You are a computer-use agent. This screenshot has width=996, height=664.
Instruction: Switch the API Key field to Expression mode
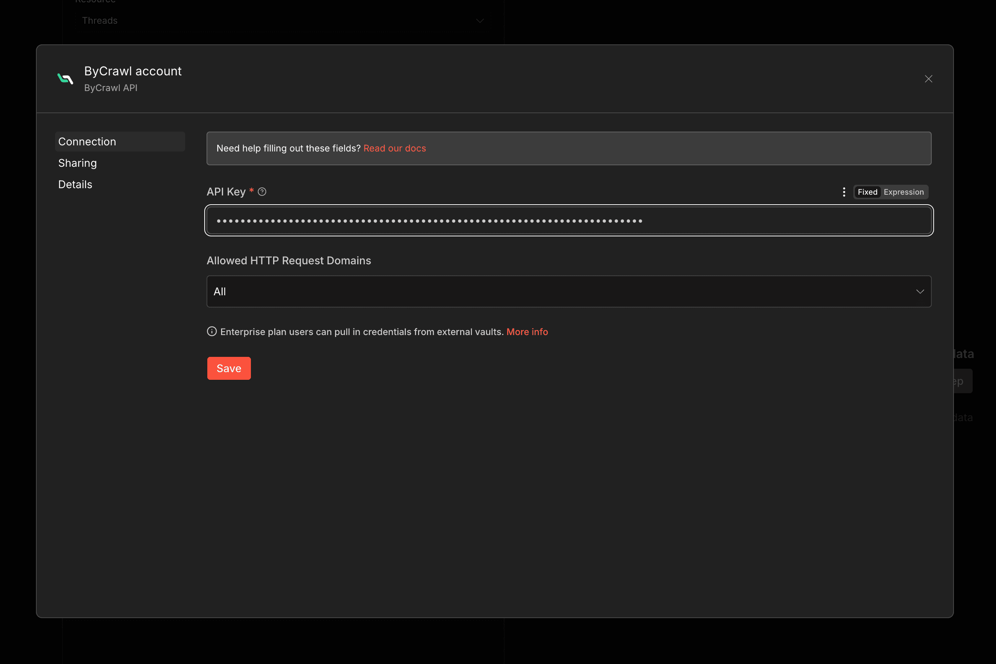904,192
